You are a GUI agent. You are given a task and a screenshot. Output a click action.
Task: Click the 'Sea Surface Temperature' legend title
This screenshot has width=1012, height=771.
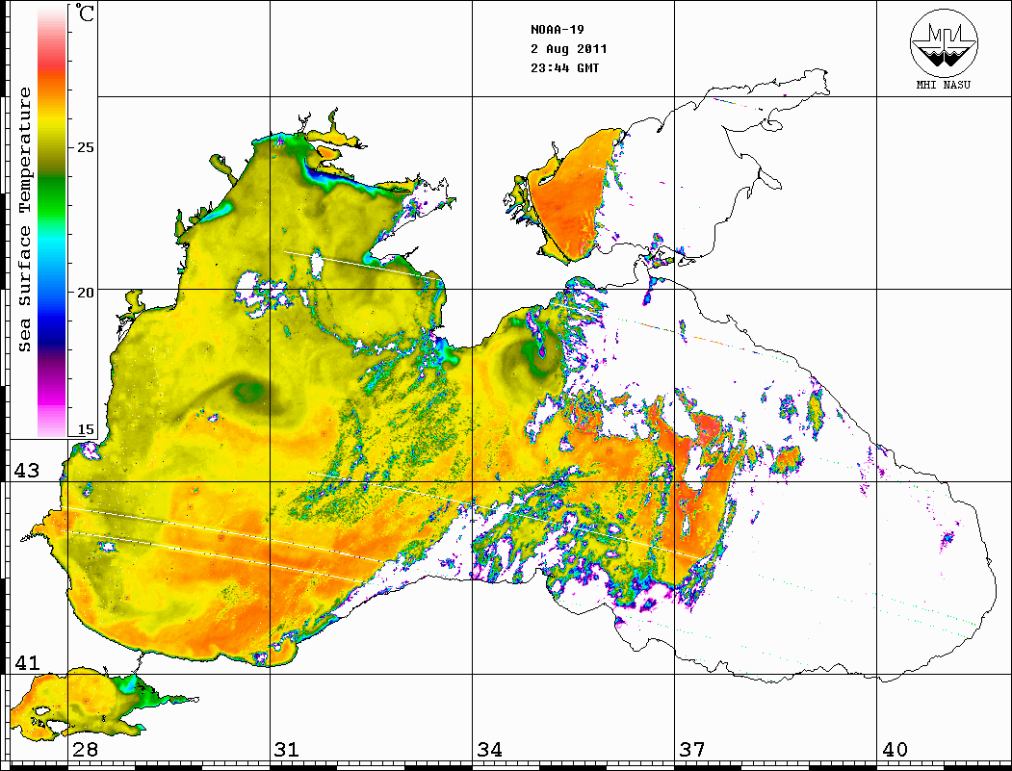(24, 220)
